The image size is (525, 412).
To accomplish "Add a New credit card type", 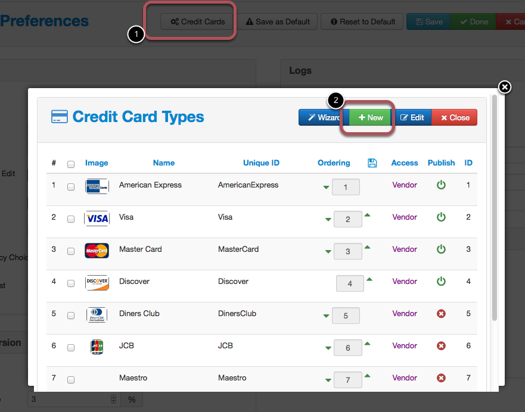I will [370, 117].
